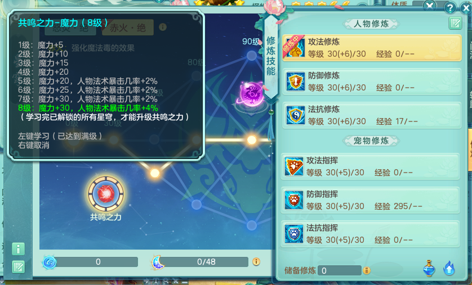Switch to the 修炼技能 vertical tab
The height and width of the screenshot is (285, 472).
(x=271, y=56)
